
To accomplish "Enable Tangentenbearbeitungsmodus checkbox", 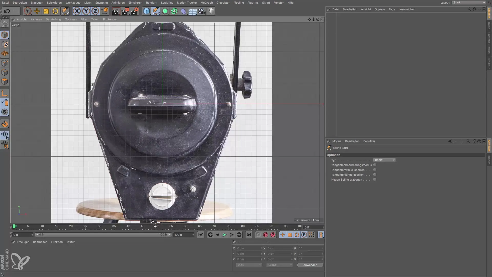I will point(375,165).
